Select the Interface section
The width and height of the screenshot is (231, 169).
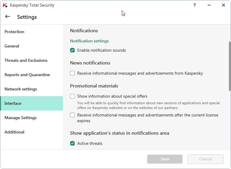pos(32,103)
